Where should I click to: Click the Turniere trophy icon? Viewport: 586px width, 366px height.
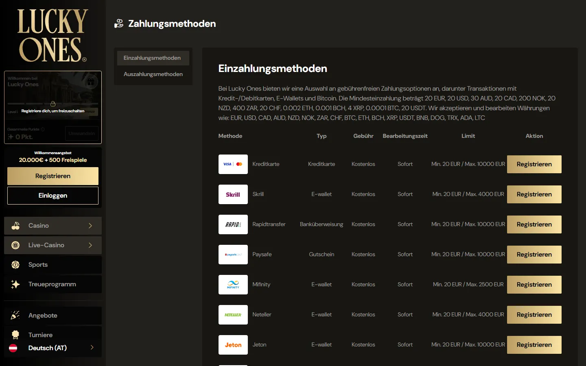15,335
